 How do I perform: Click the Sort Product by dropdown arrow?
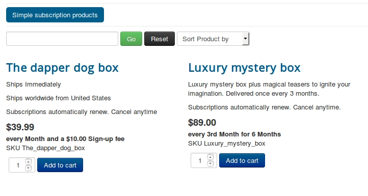coord(245,39)
